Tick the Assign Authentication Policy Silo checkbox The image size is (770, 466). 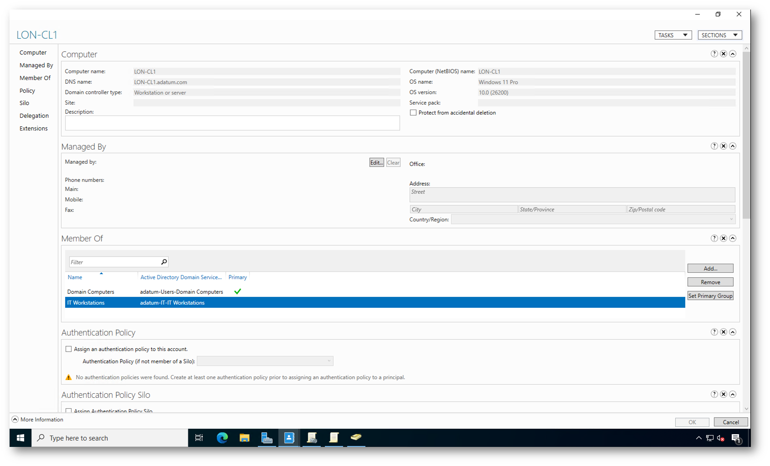[x=69, y=411]
